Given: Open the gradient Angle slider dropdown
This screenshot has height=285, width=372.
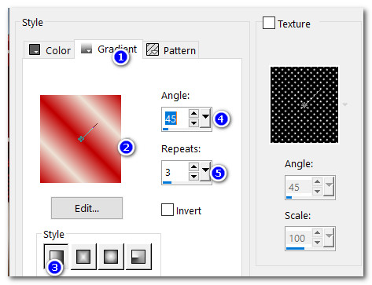Looking at the screenshot, I should click(205, 118).
